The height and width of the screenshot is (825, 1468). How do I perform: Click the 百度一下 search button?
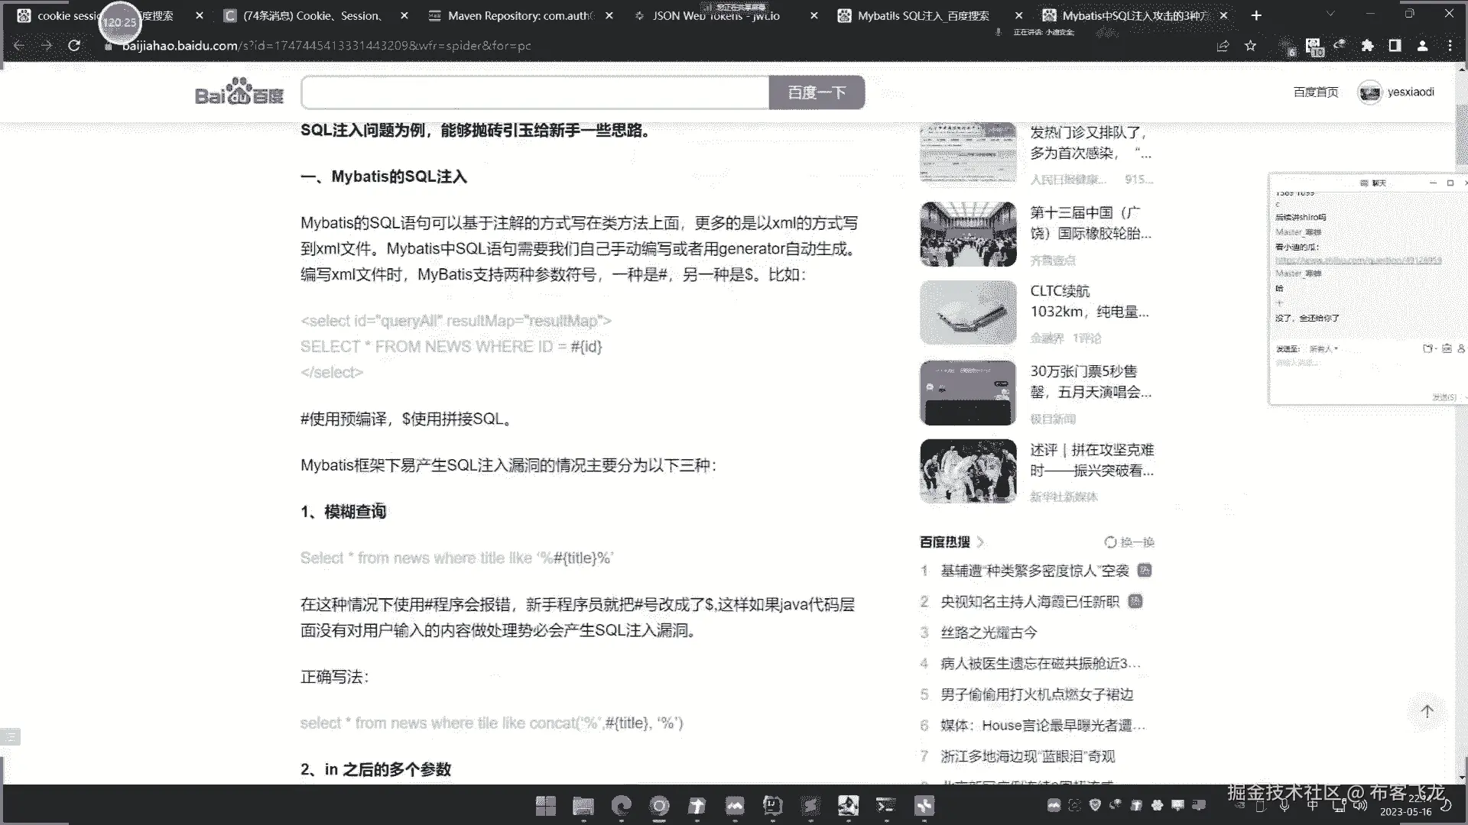(817, 92)
